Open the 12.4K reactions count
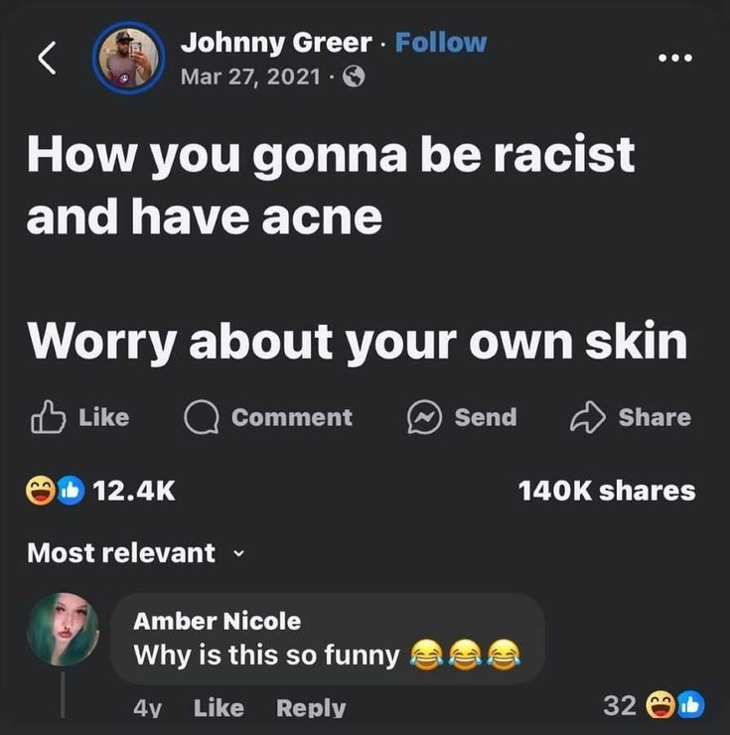 coord(134,491)
